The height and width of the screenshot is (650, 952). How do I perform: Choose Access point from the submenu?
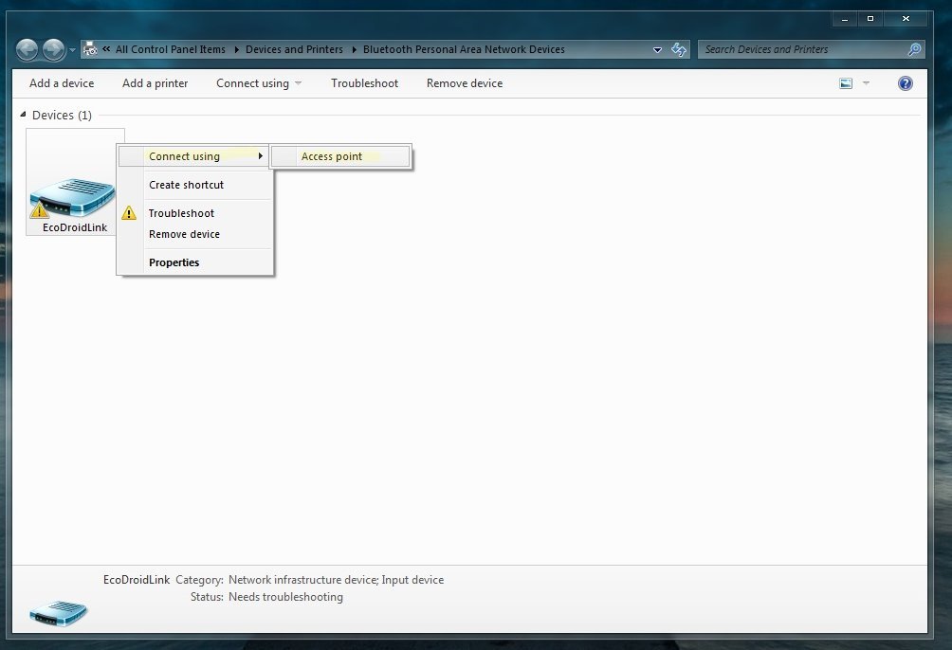click(x=331, y=156)
